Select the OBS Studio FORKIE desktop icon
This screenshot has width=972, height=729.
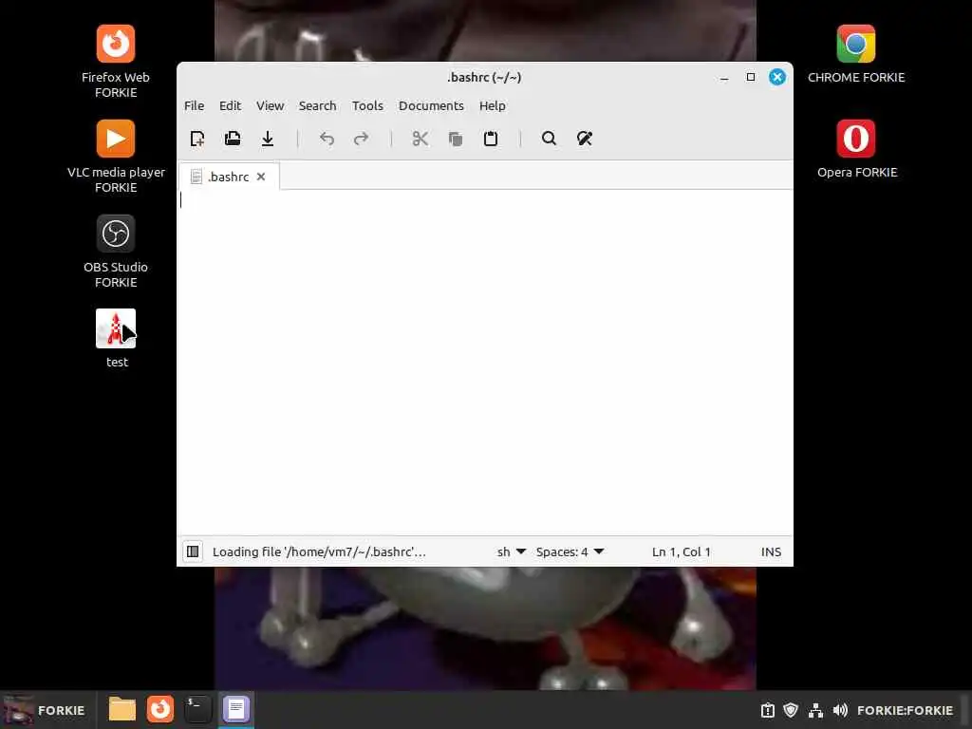(116, 251)
